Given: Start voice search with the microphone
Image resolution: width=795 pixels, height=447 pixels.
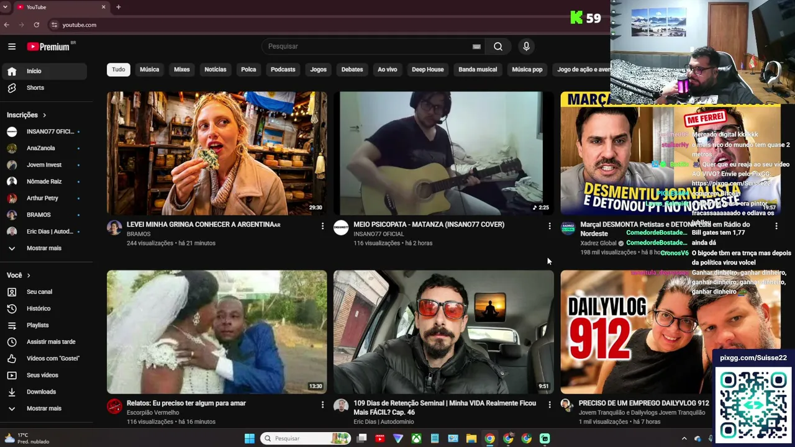Looking at the screenshot, I should pyautogui.click(x=526, y=47).
